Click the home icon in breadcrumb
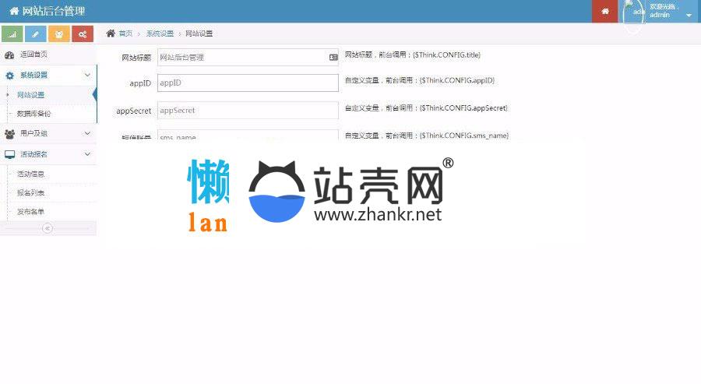Viewport: 701px width, 384px height. 111,33
